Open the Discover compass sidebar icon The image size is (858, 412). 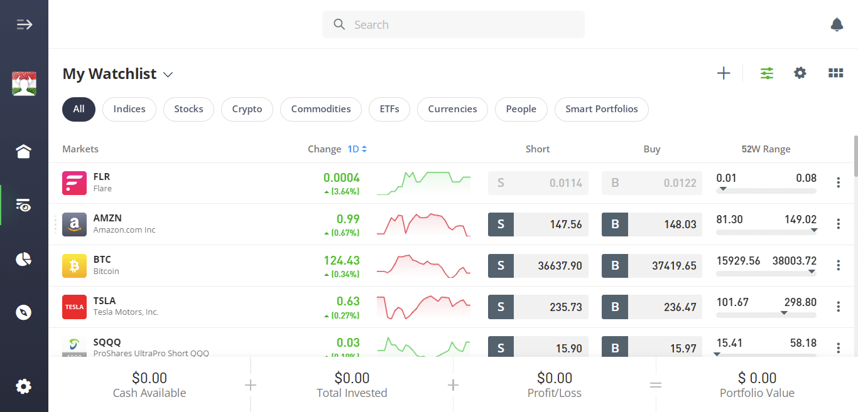[23, 312]
